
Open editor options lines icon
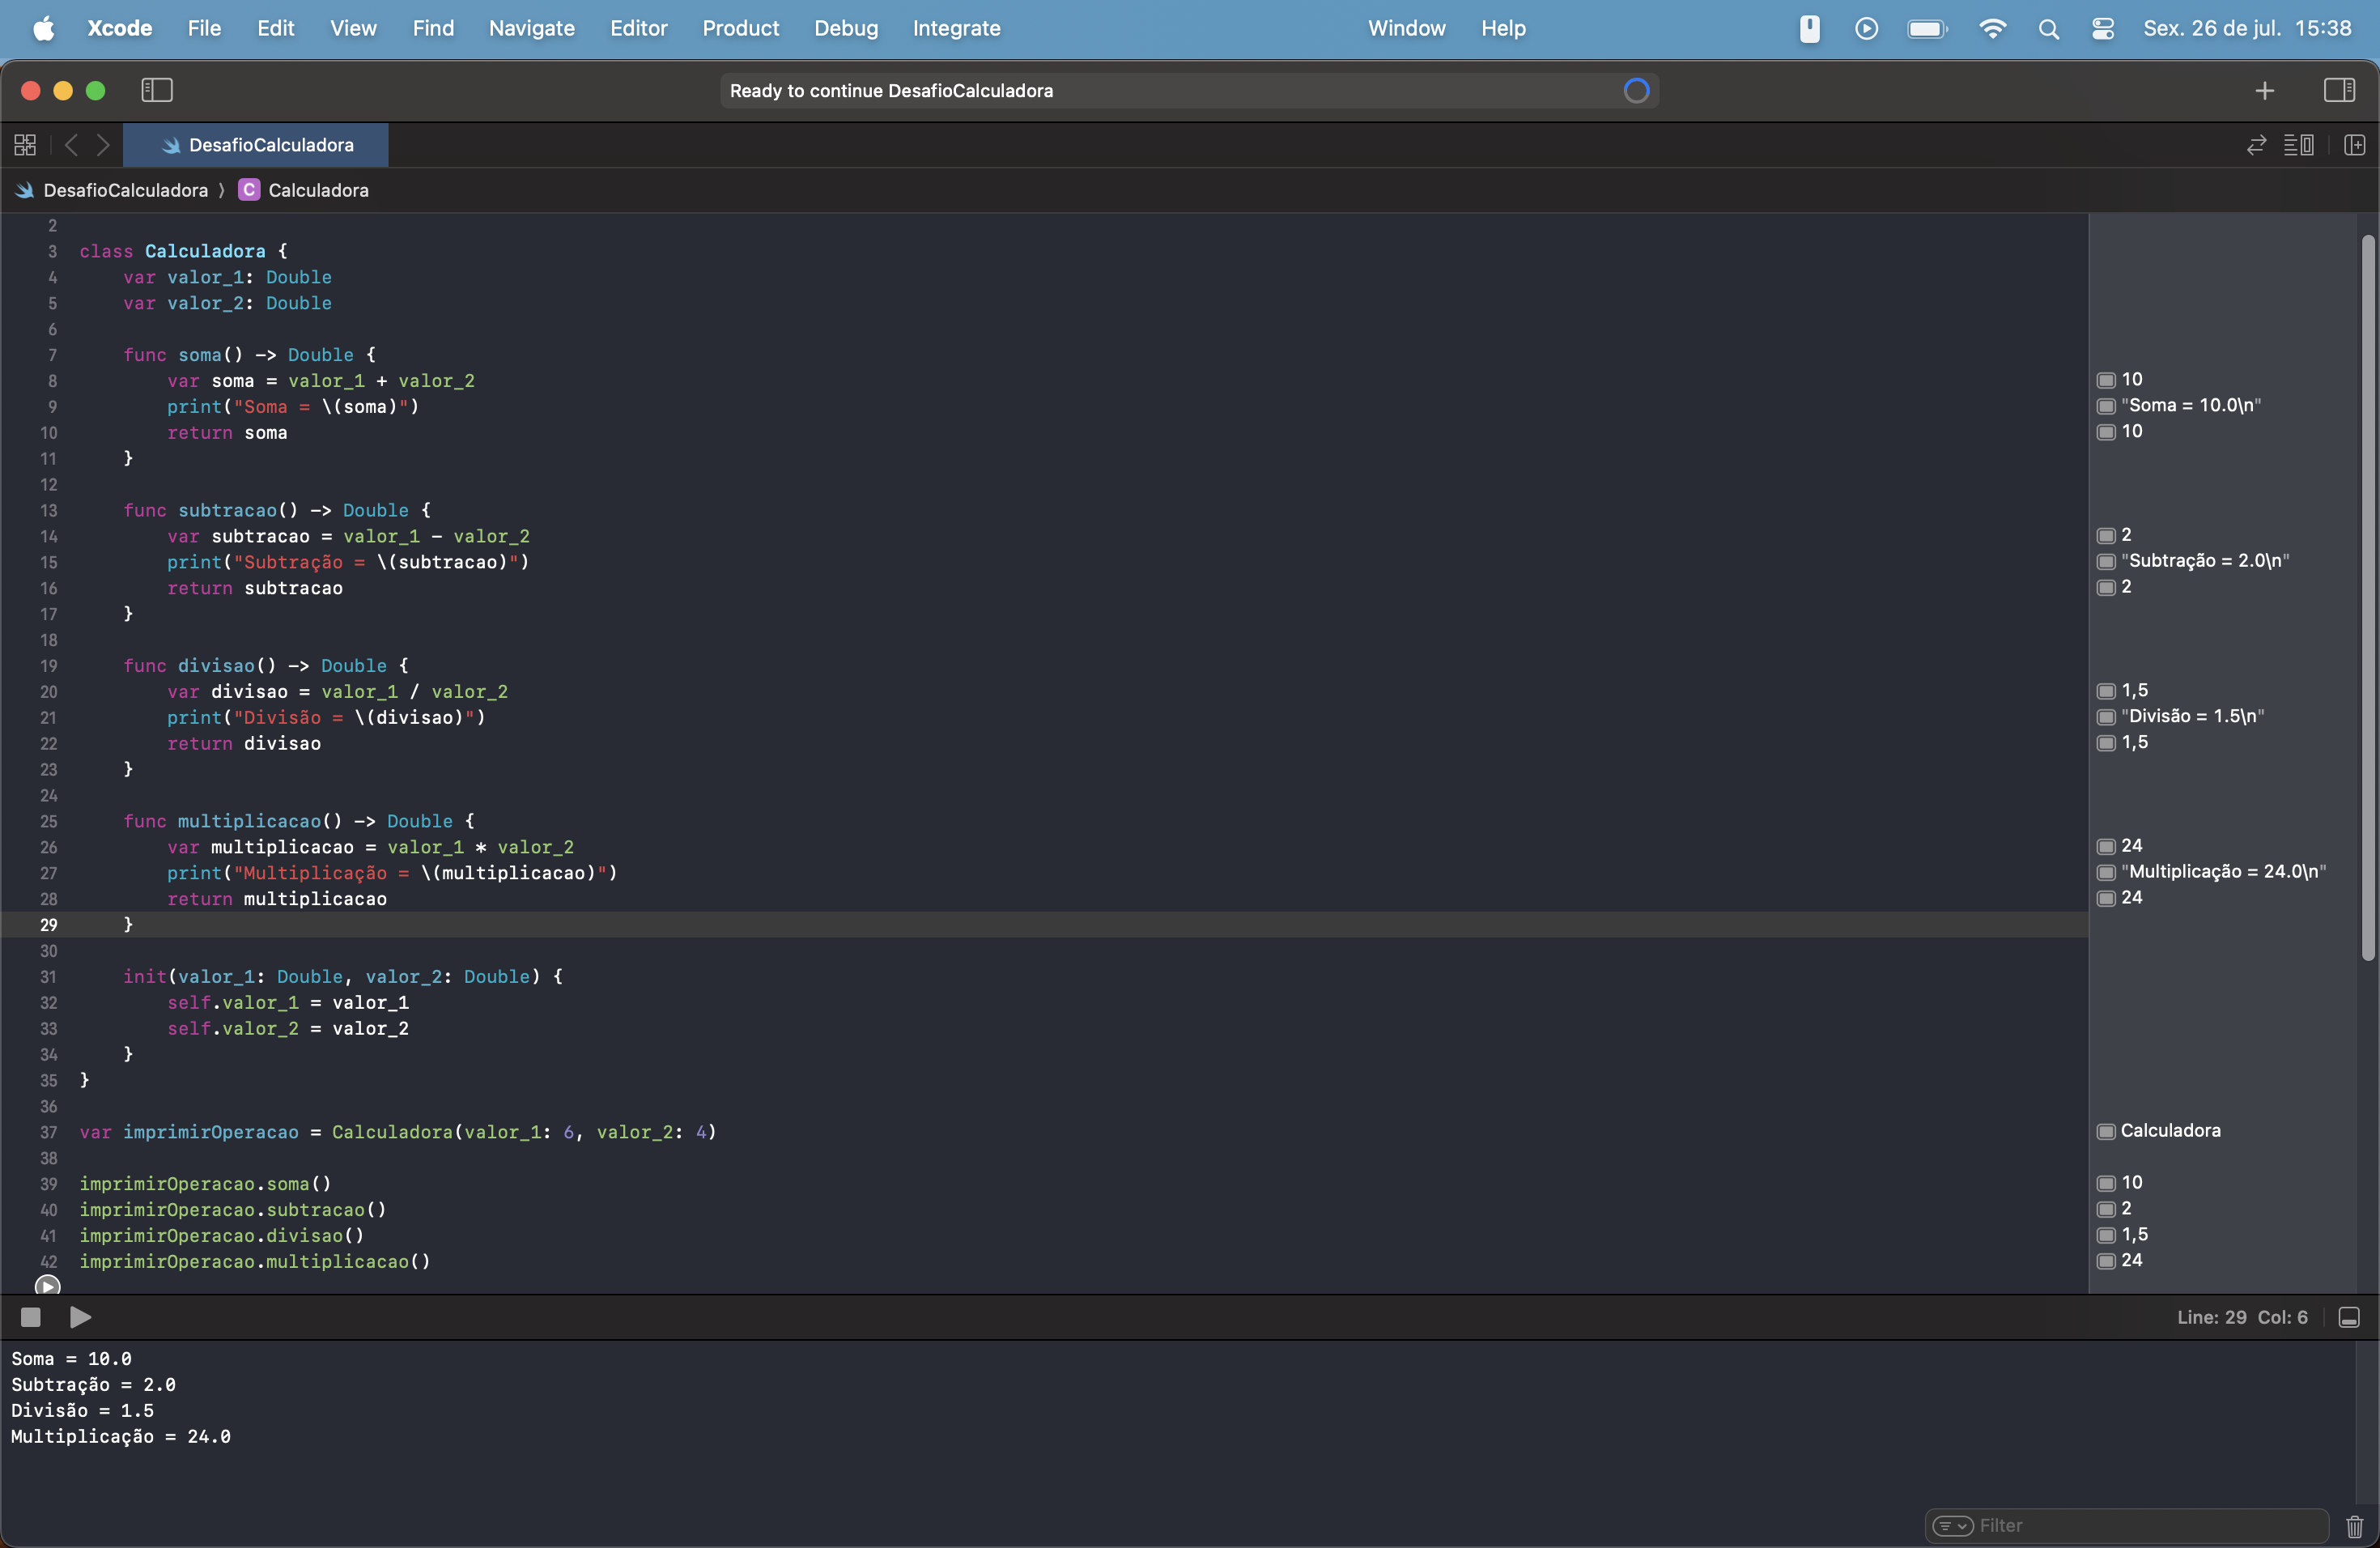(x=2298, y=145)
